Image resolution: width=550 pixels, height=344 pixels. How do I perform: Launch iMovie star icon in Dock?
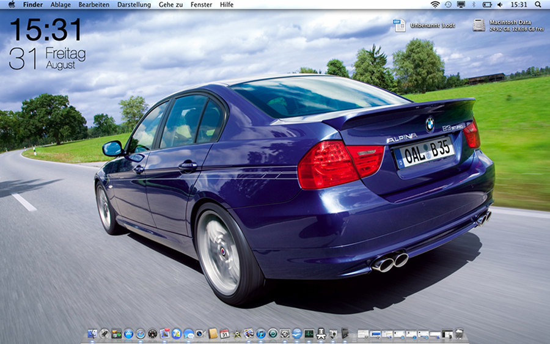(237, 334)
